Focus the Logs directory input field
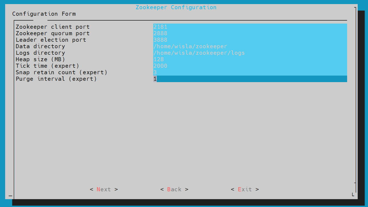368x207 pixels. click(x=250, y=53)
